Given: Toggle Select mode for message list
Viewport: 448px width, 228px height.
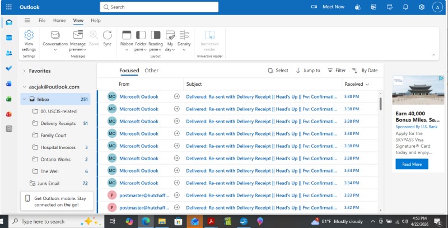Looking at the screenshot, I should tap(278, 71).
